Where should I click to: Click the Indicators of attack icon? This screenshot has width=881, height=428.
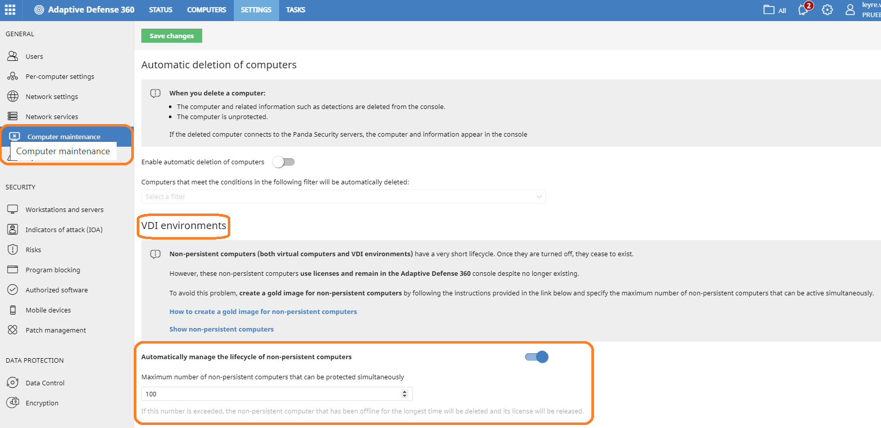point(13,230)
